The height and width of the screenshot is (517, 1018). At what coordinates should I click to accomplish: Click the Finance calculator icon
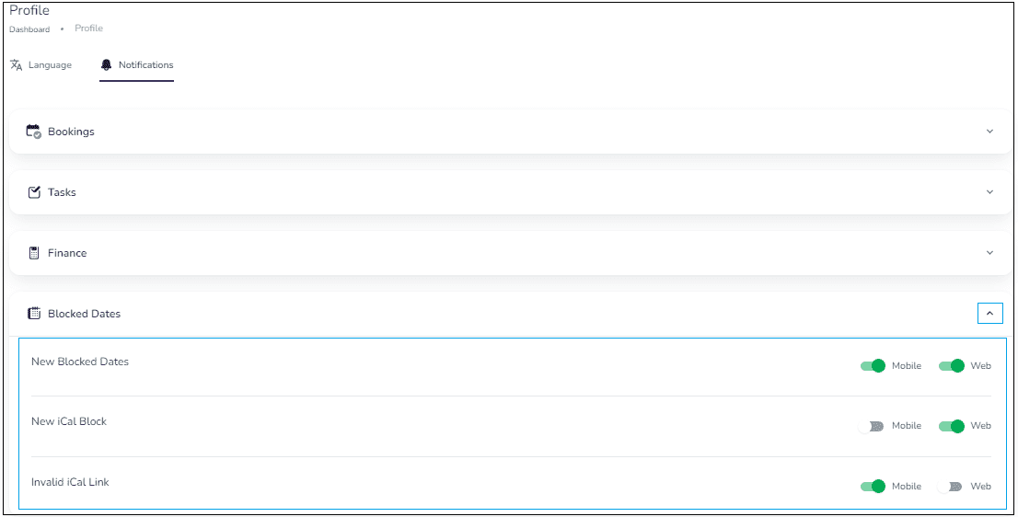(x=34, y=253)
